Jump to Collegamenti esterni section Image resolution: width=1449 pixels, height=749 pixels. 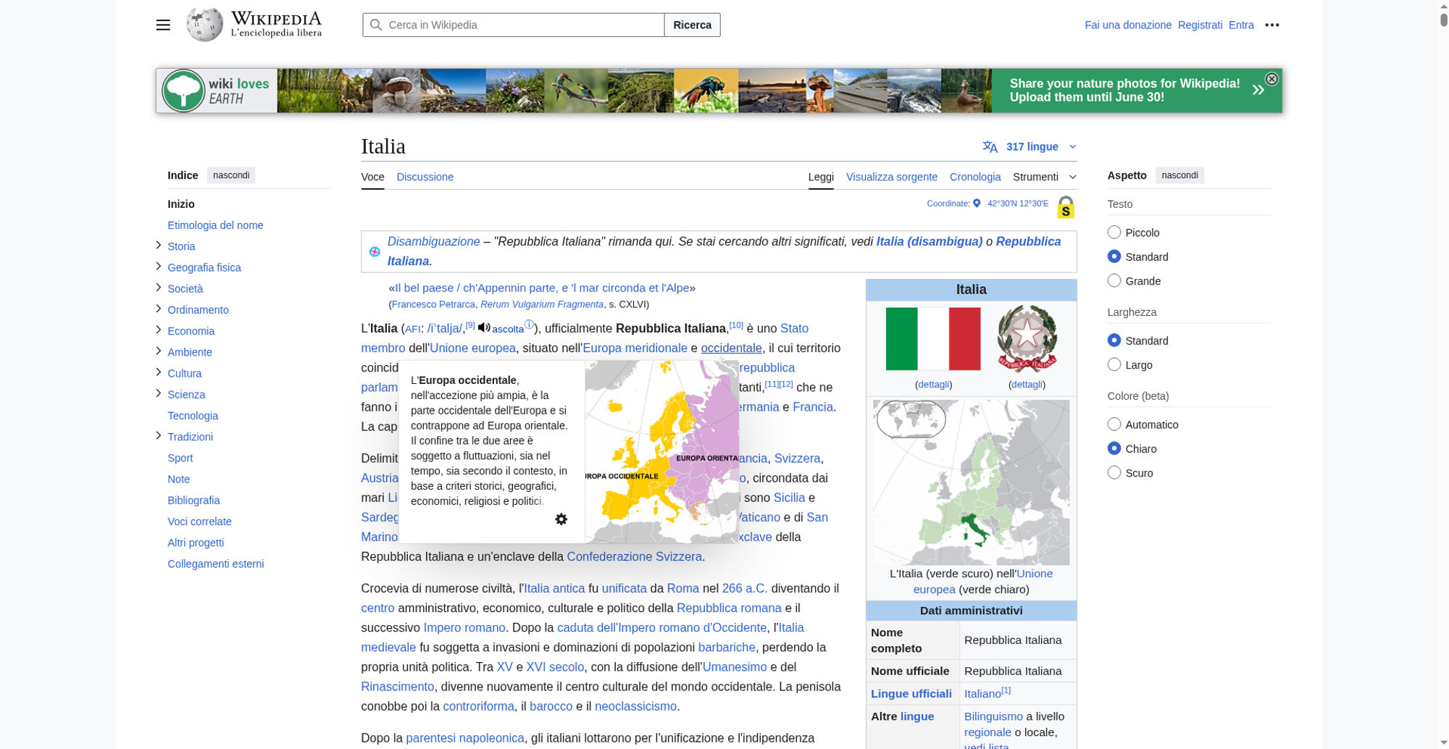[x=215, y=564]
